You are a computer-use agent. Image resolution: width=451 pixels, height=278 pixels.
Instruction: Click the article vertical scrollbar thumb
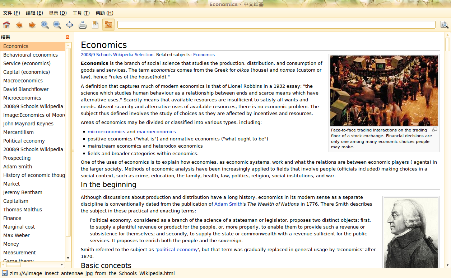pyautogui.click(x=447, y=44)
